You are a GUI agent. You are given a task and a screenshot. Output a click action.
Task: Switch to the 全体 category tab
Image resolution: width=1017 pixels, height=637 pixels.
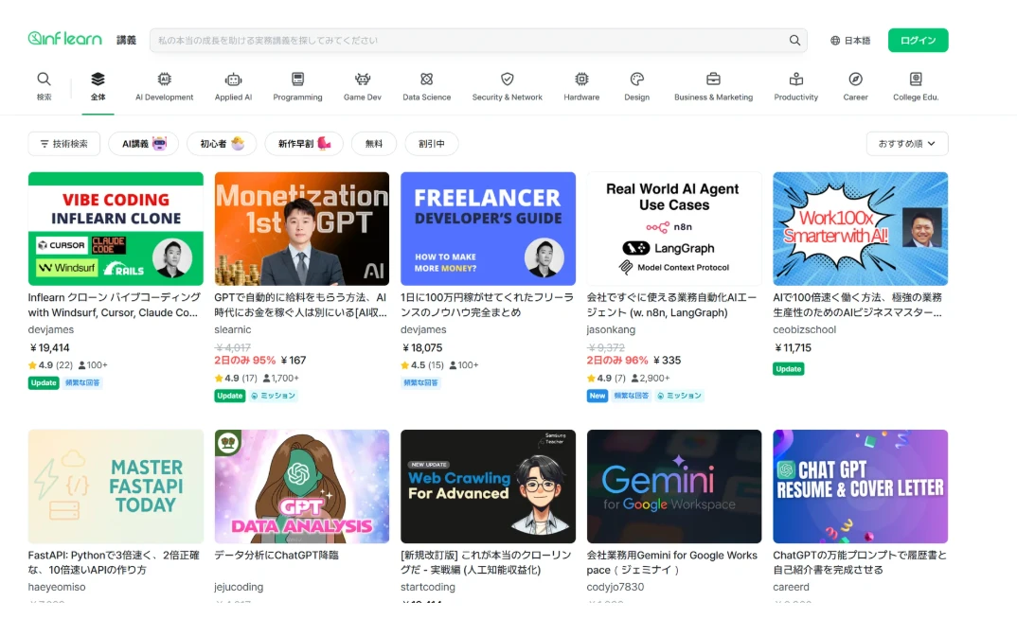point(98,85)
